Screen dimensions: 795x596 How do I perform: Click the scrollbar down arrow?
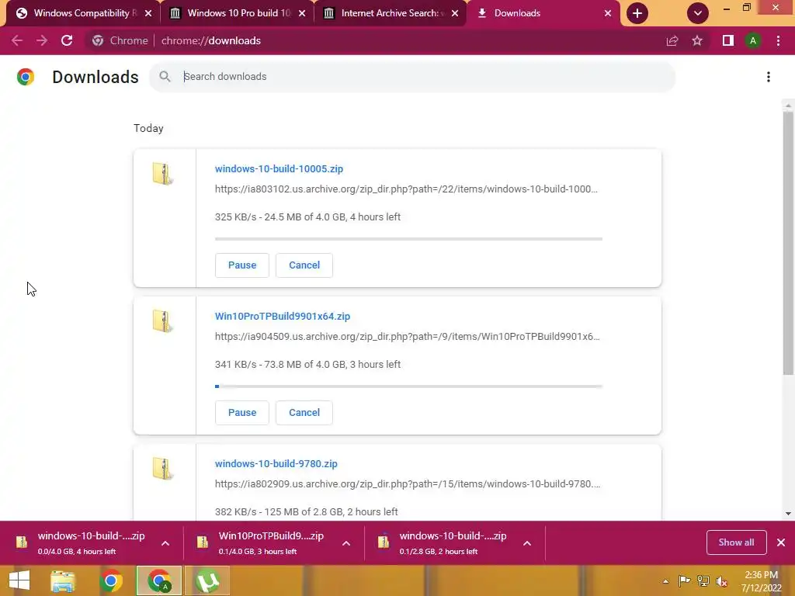(788, 514)
